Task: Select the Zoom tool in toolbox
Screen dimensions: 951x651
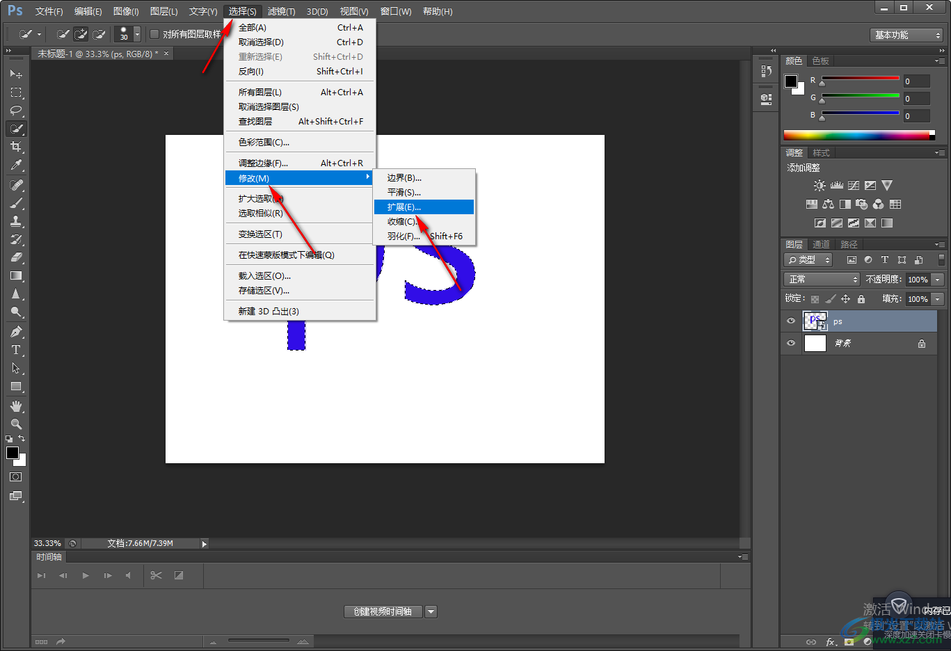Action: coord(16,424)
